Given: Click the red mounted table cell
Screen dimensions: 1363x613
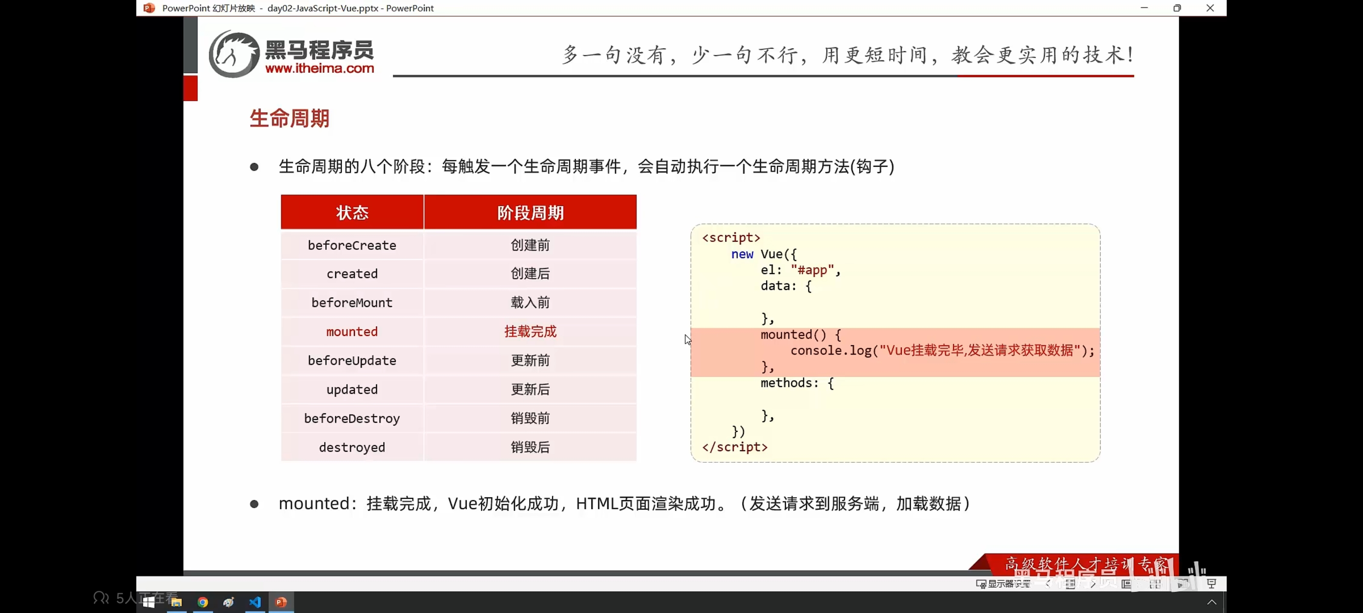Looking at the screenshot, I should coord(352,332).
